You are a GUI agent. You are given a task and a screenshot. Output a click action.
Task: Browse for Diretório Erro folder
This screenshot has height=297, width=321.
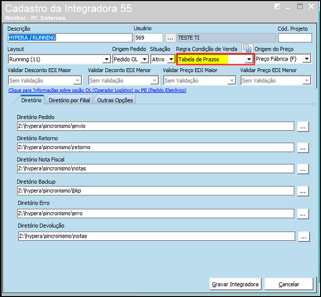[x=303, y=214]
